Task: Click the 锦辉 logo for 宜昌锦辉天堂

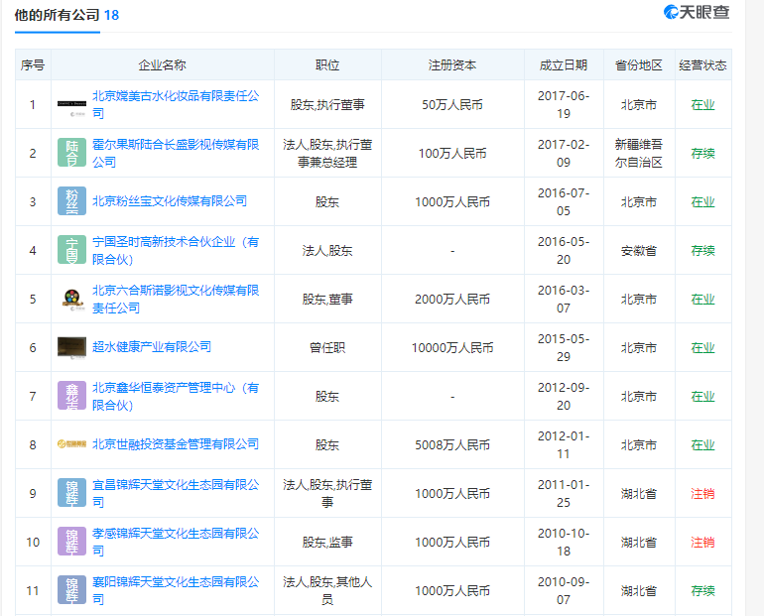Action: coord(71,493)
